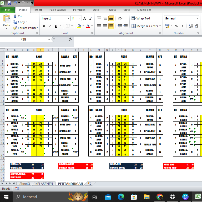
Task: Shrink font size with smaller A icon
Action: click(91, 19)
